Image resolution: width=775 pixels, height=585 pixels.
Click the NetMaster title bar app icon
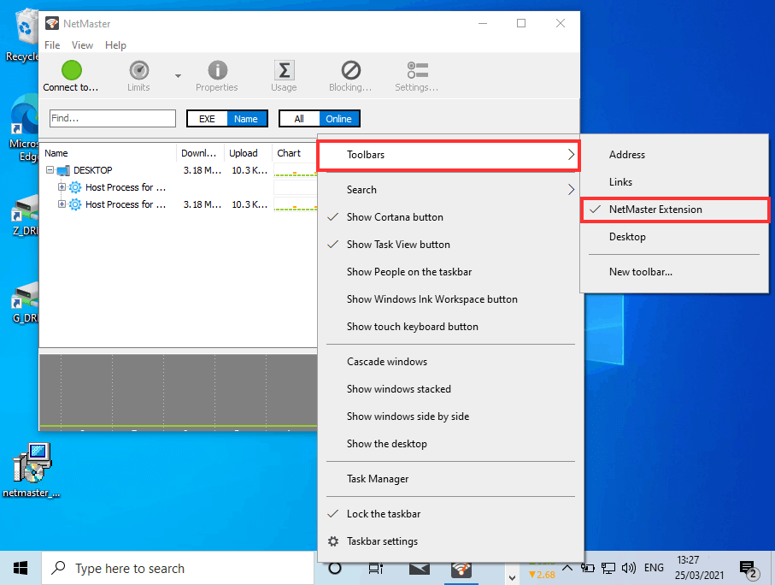point(52,23)
